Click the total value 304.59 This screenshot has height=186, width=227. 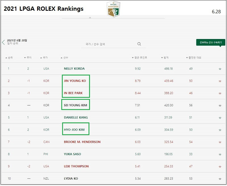coord(169,130)
